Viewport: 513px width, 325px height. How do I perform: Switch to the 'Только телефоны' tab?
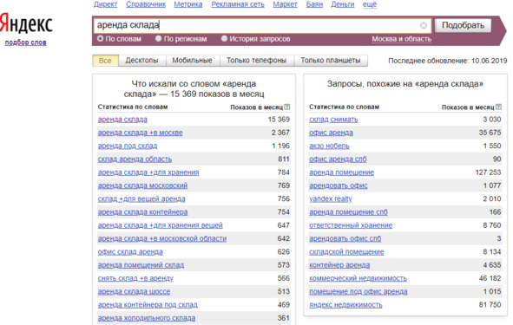point(257,61)
